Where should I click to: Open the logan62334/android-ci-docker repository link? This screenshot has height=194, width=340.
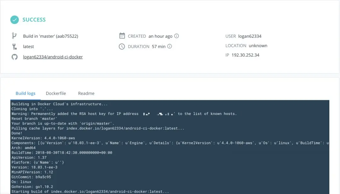click(53, 57)
